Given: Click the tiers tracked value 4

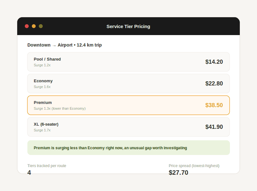Looking at the screenshot, I should pyautogui.click(x=29, y=173).
